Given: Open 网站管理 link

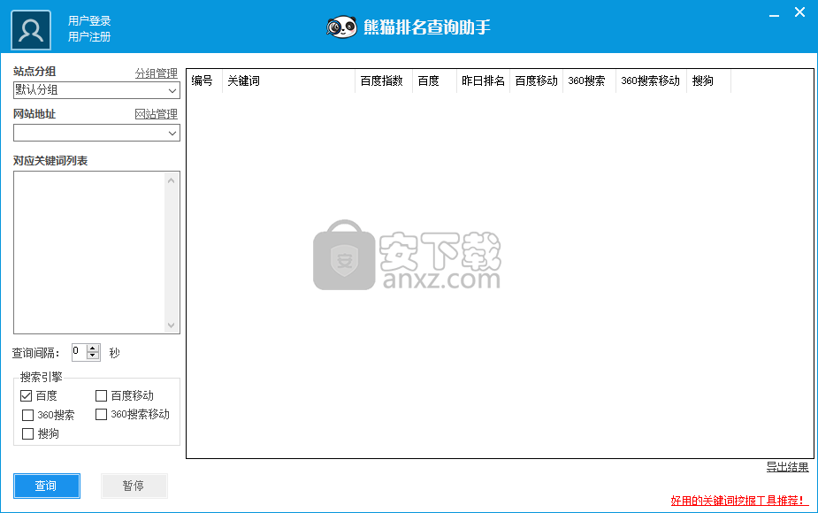Looking at the screenshot, I should [x=156, y=114].
